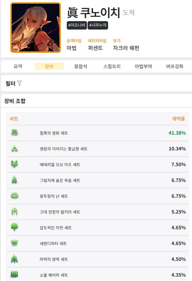Switch to the 요약 tab

click(18, 66)
